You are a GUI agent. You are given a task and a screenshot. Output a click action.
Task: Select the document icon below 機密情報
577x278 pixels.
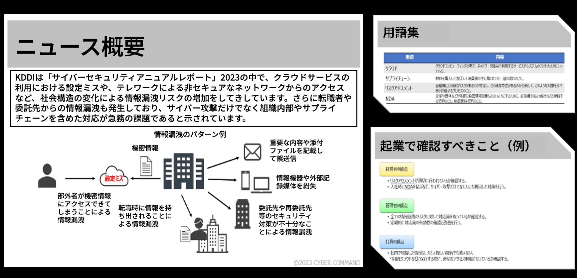(146, 166)
